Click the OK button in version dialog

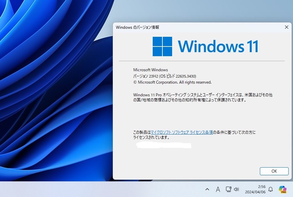(274, 171)
